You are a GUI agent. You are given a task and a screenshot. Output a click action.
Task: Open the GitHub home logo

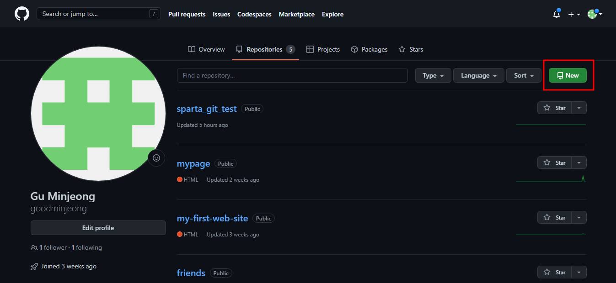point(22,14)
